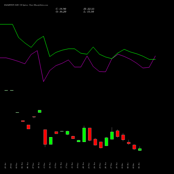The height and width of the screenshot is (174, 174).
Task: Click the green candle above 10 Nov
Action: [x=40, y=111]
